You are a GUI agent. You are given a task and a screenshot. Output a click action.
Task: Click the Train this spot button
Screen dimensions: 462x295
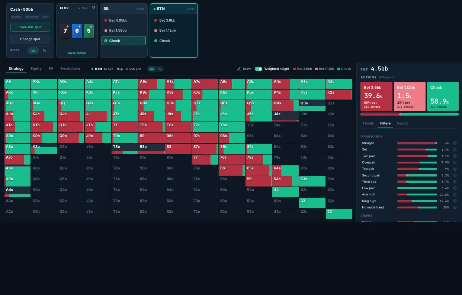(30, 27)
